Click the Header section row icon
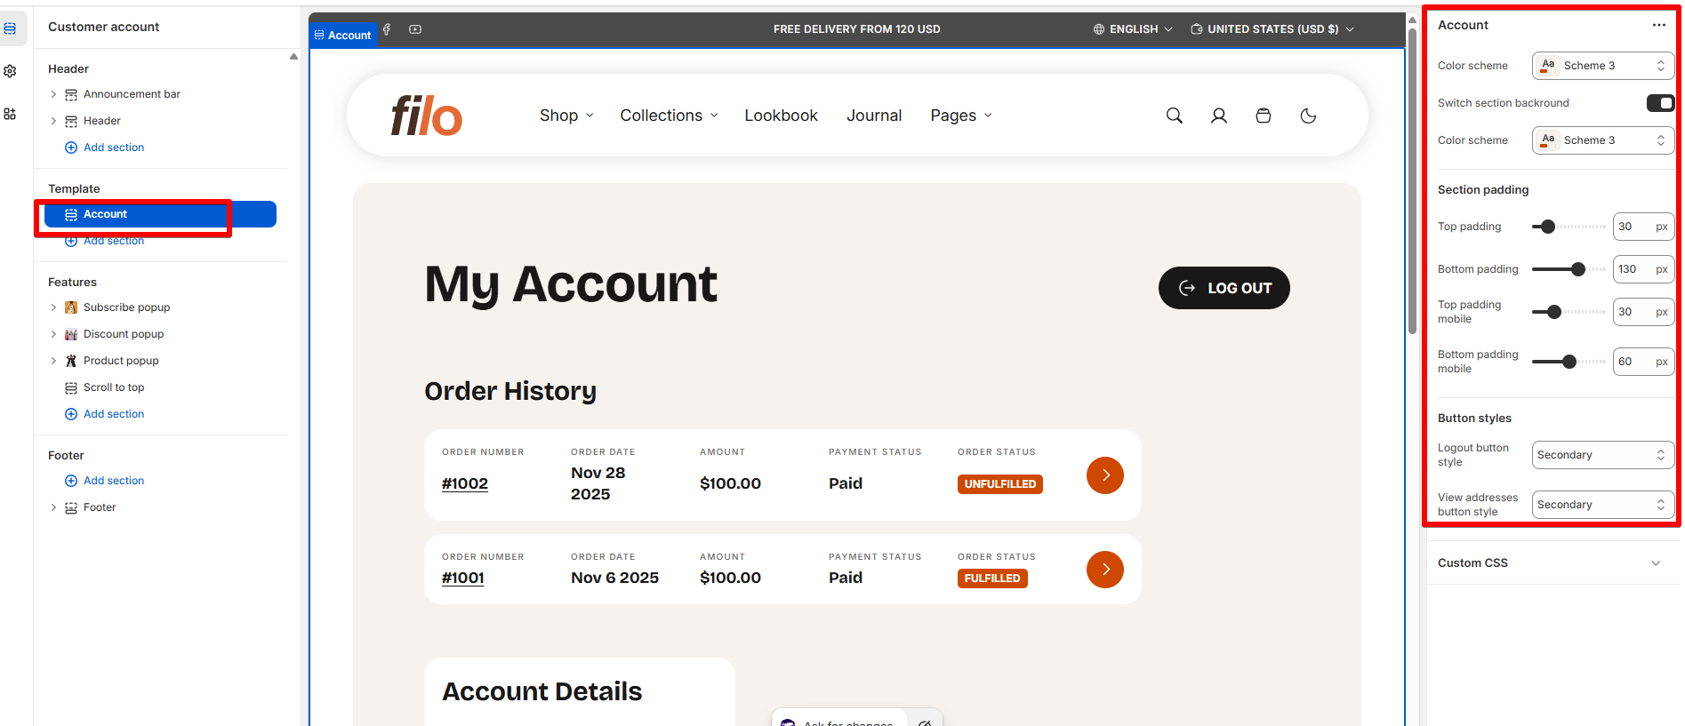The width and height of the screenshot is (1685, 726). pos(71,121)
